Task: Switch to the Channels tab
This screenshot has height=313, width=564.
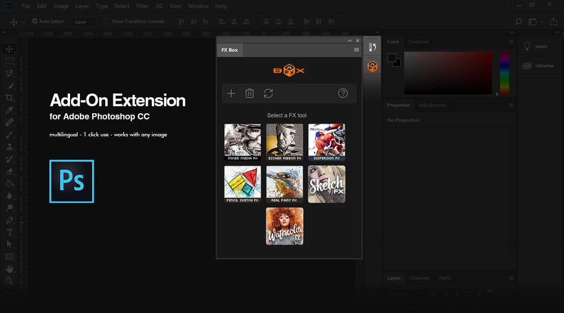Action: tap(419, 278)
